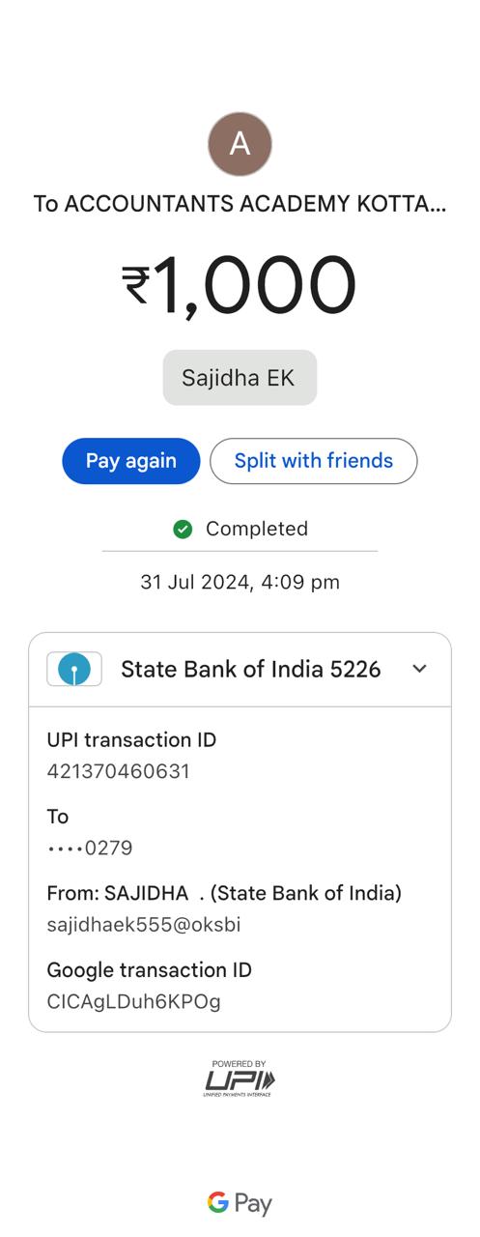
Task: Tap the recipient avatar with letter A
Action: pos(240,144)
